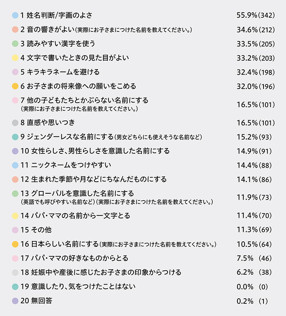286x316 pixels.
Task: Click the orange dot beside 音の響きがよい
Action: click(x=15, y=29)
